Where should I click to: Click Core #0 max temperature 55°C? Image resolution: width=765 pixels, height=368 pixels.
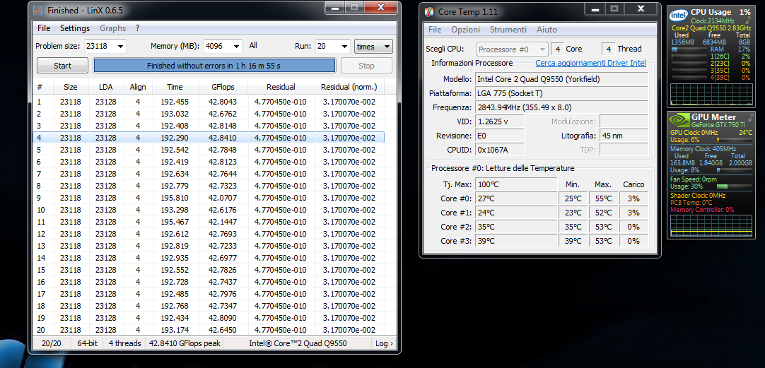[603, 198]
